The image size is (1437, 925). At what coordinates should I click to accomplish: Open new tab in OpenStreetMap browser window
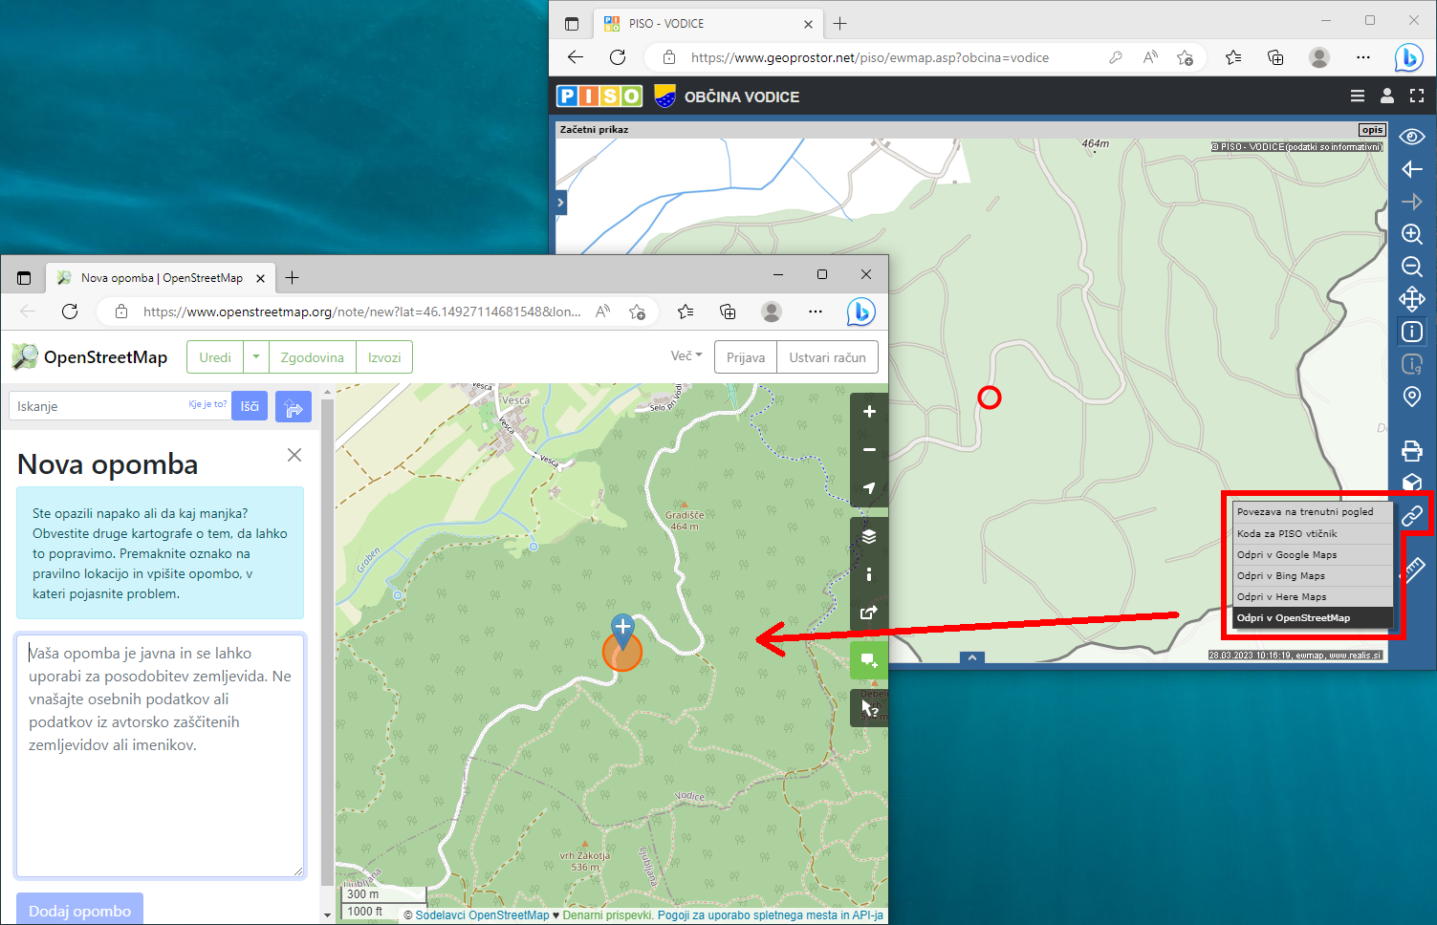tap(293, 278)
